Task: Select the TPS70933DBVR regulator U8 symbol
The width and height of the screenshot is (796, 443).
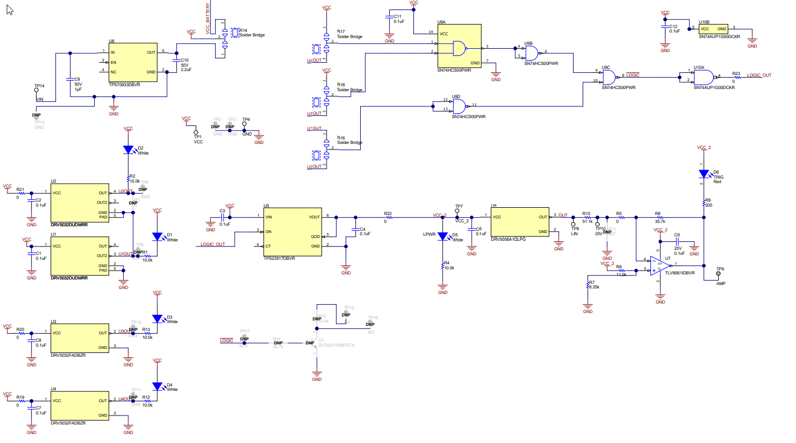Action: tap(133, 63)
